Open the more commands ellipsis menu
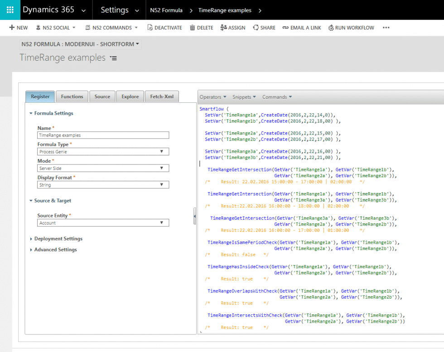 pos(386,28)
